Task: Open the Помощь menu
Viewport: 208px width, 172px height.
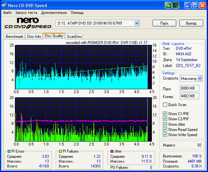Action: (x=77, y=13)
